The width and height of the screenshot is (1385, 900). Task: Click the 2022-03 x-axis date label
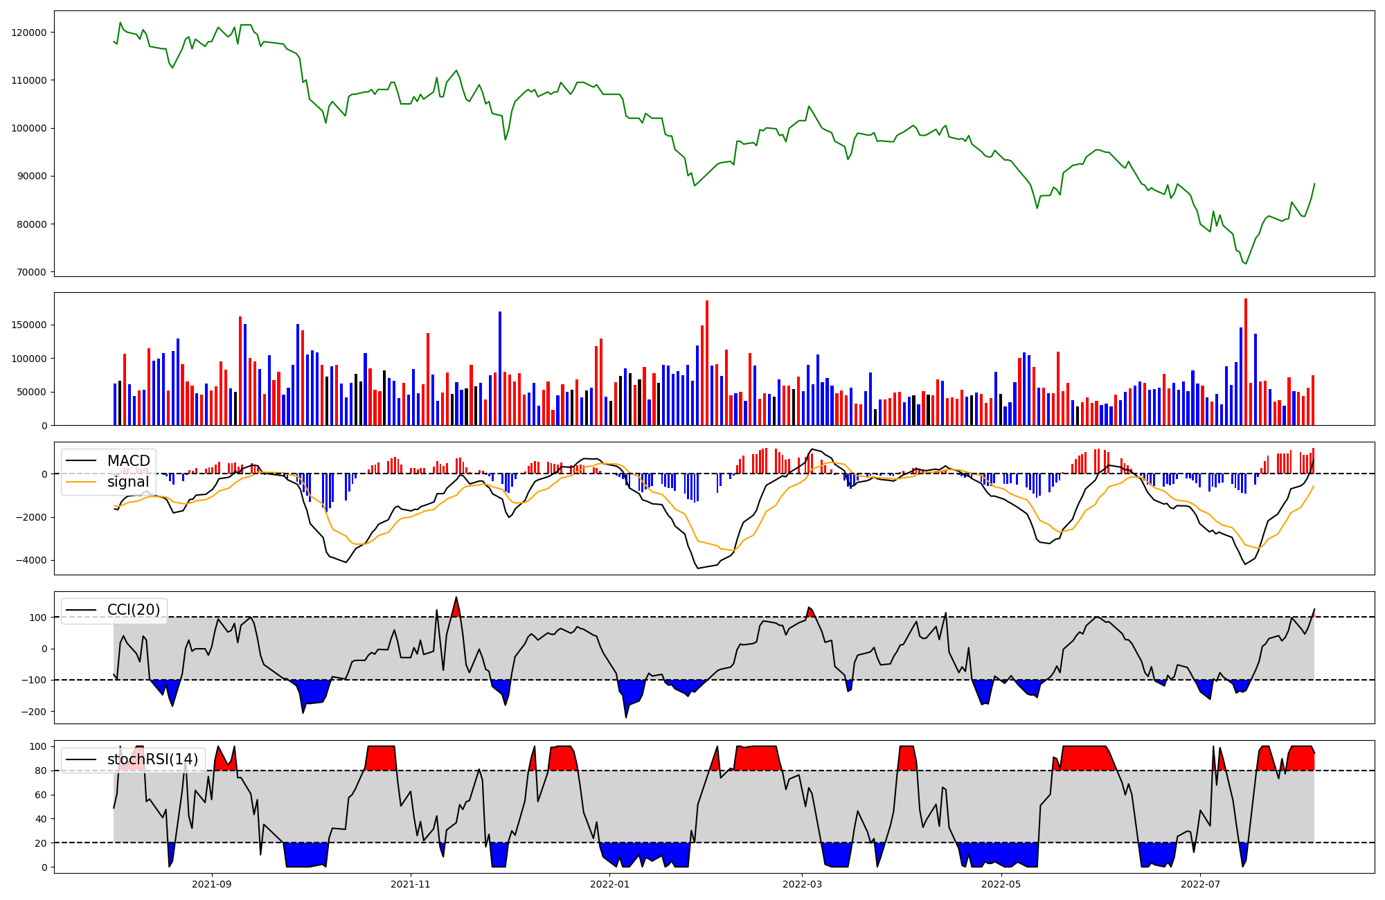click(x=802, y=884)
